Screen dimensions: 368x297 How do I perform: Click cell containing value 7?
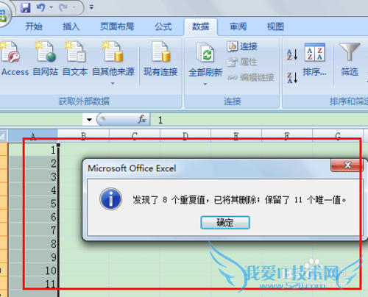pyautogui.click(x=33, y=230)
